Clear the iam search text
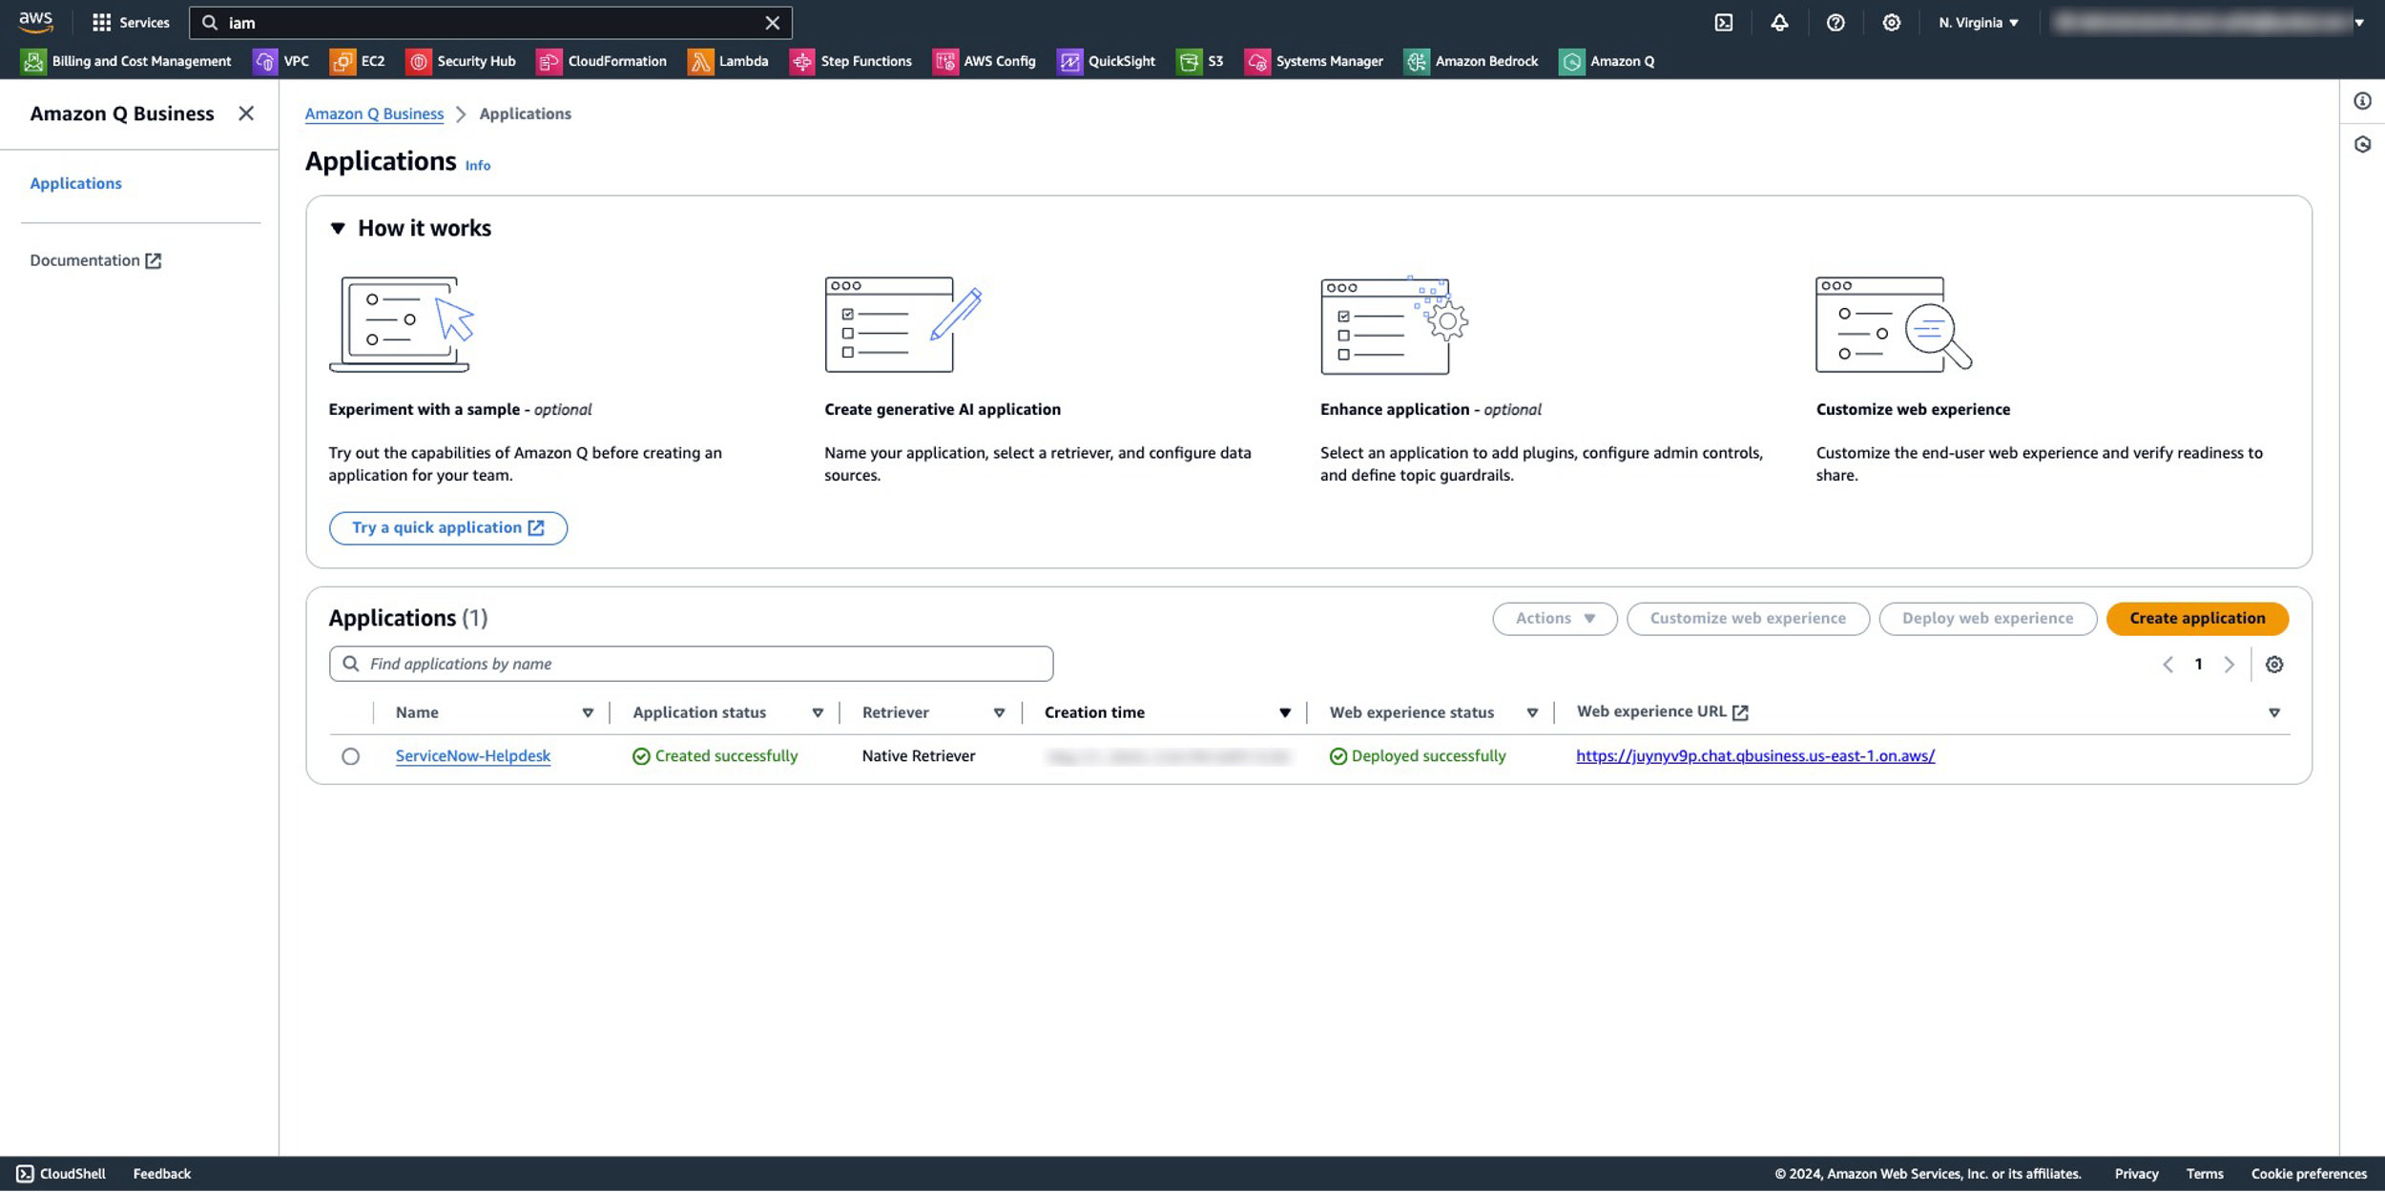 [772, 23]
